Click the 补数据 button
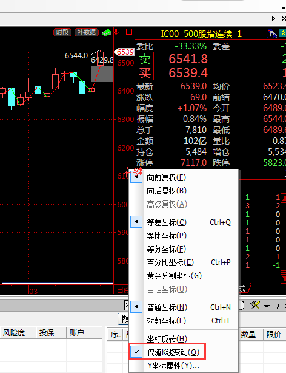The width and height of the screenshot is (286, 373). click(87, 32)
